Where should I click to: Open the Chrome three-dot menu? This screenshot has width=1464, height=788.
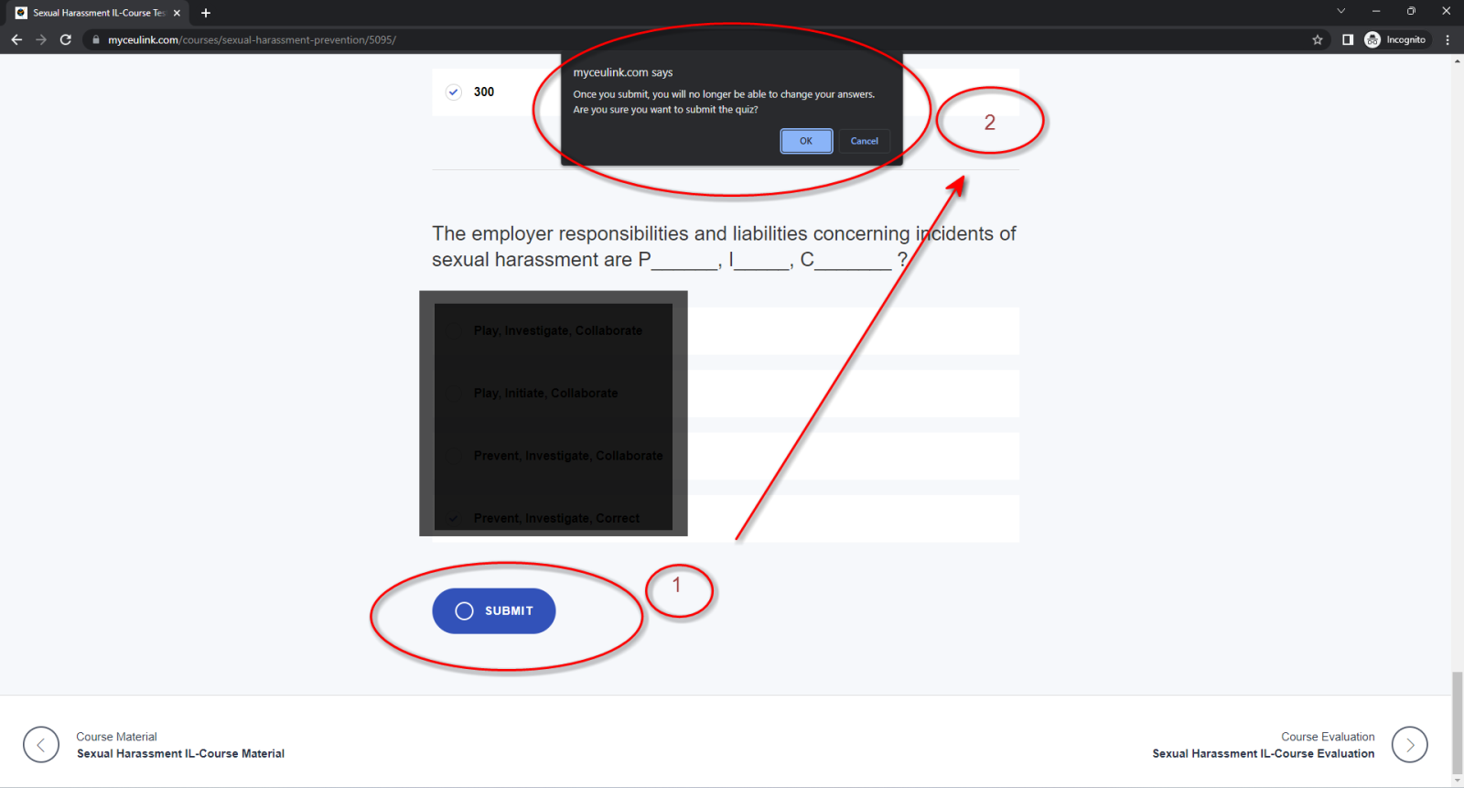coord(1448,39)
